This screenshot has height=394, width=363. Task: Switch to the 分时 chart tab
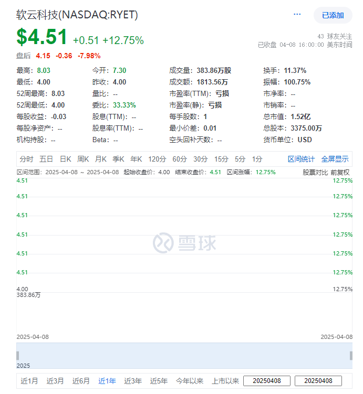pos(26,159)
